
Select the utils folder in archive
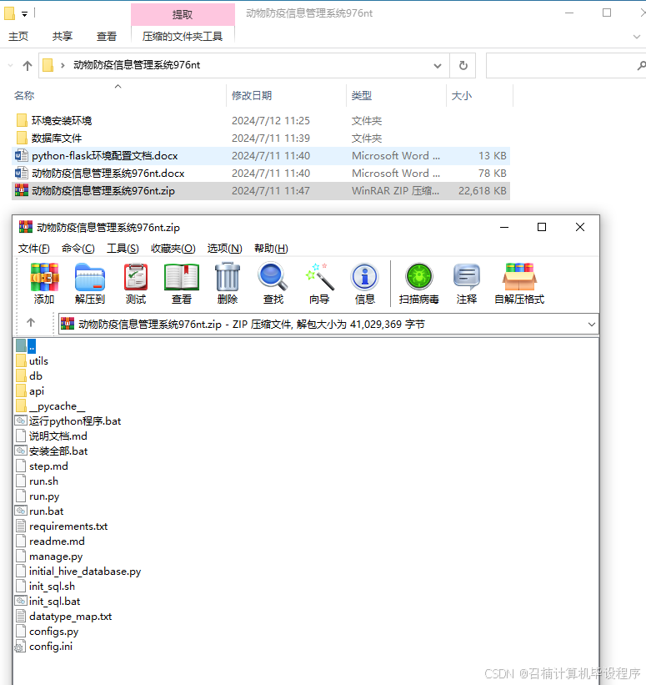[33, 360]
